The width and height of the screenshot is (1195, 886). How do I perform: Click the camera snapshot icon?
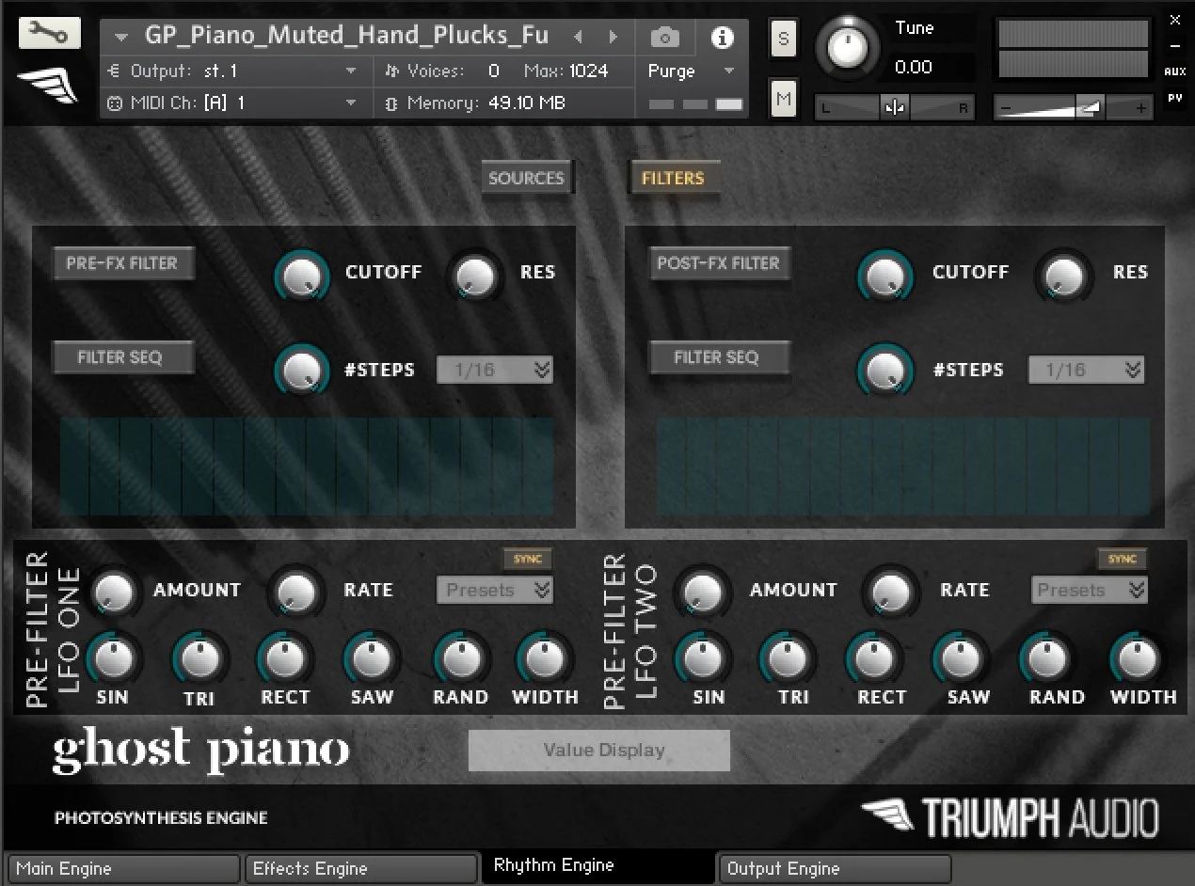pyautogui.click(x=665, y=38)
